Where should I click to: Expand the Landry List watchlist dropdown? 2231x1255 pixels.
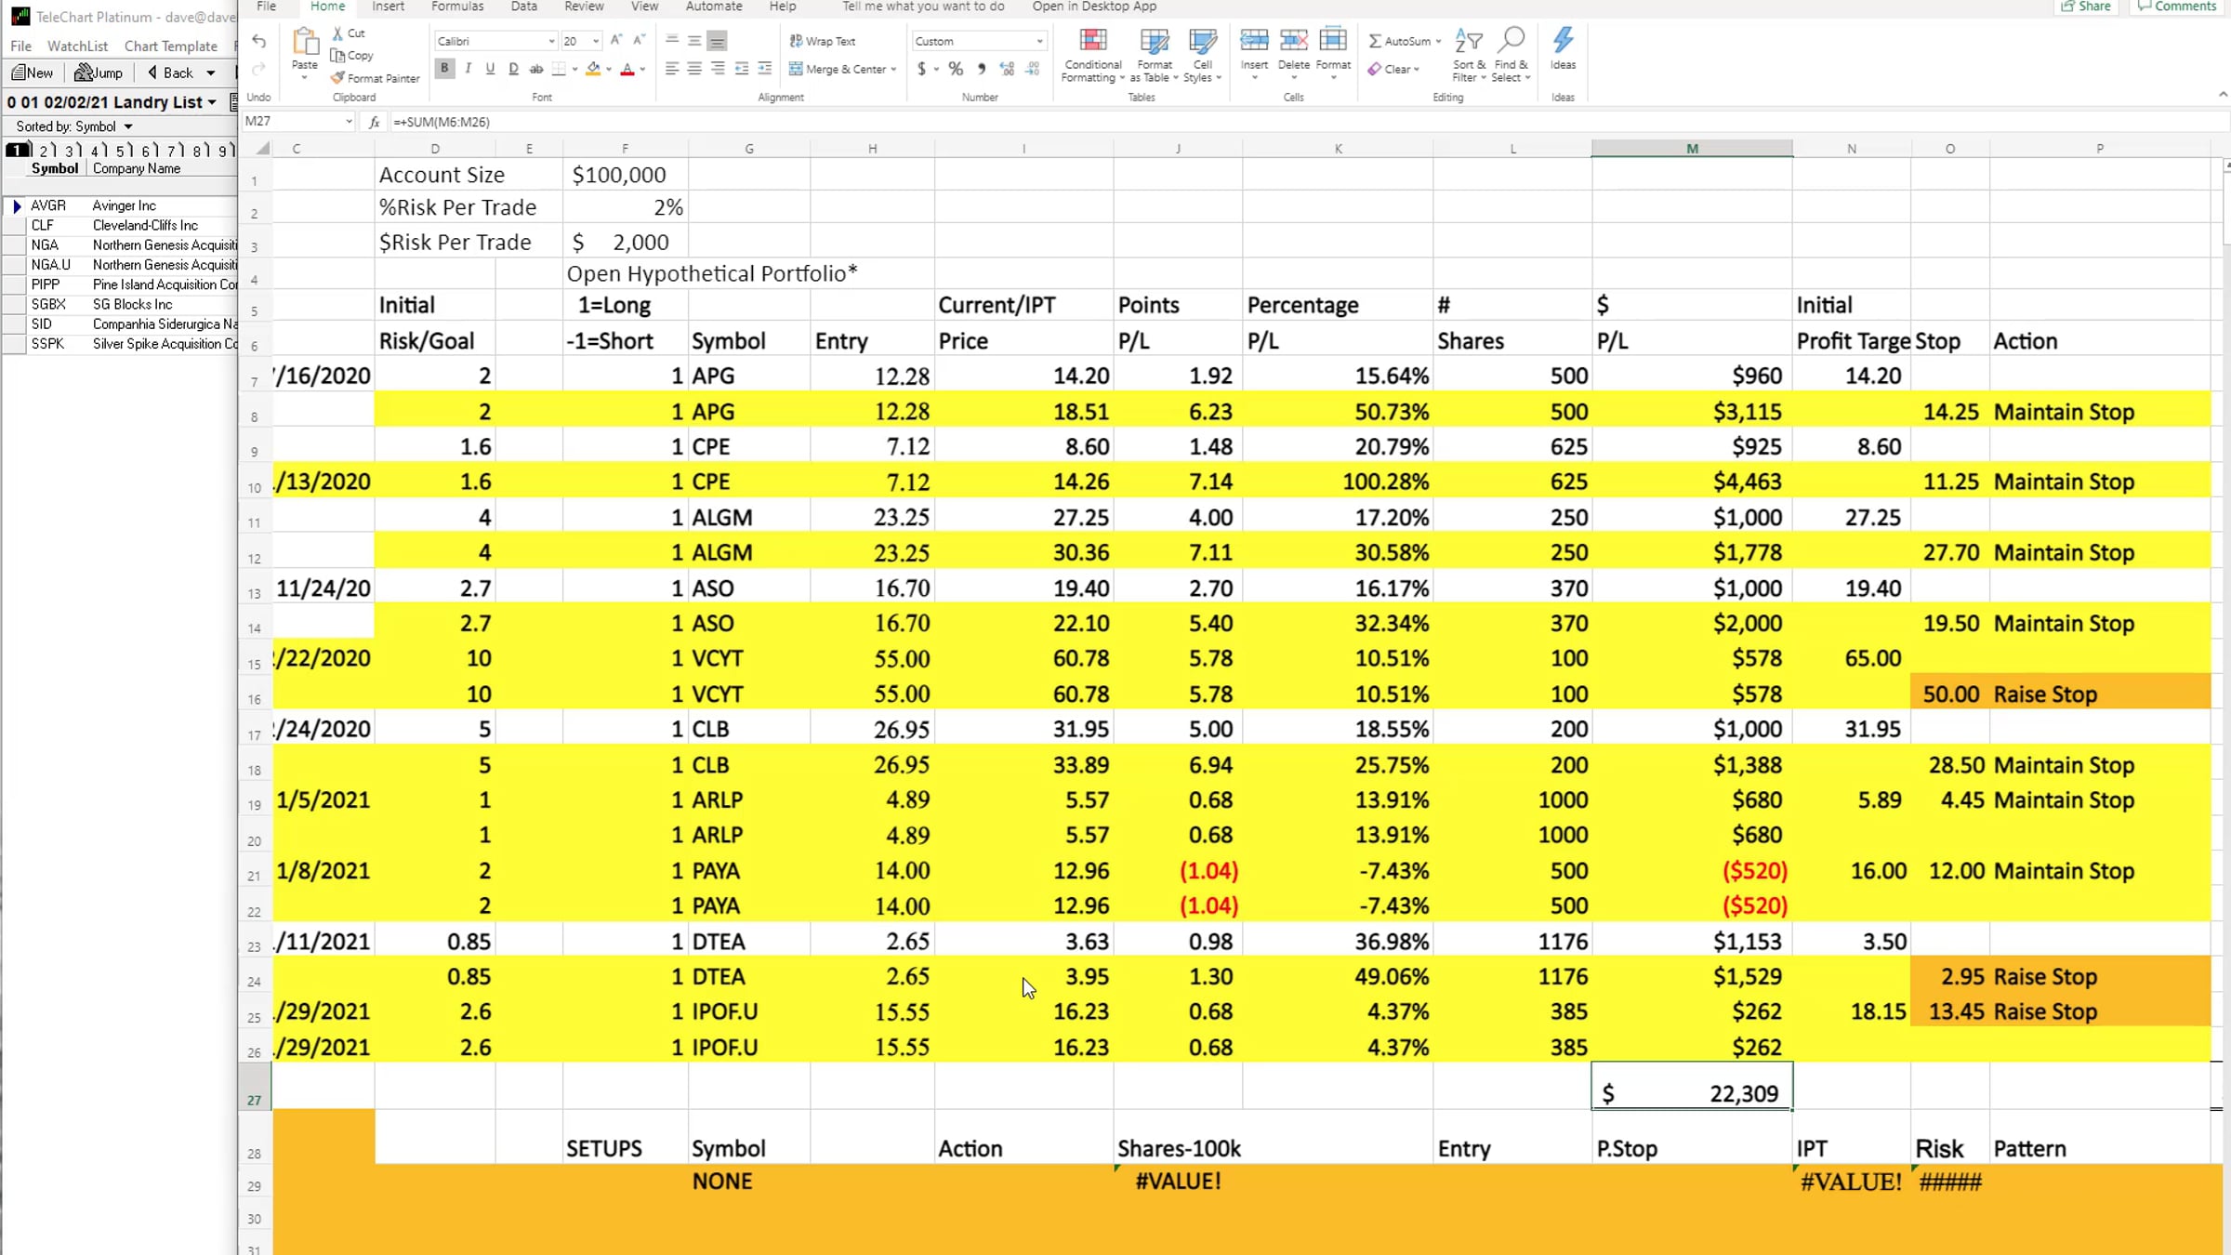(212, 102)
